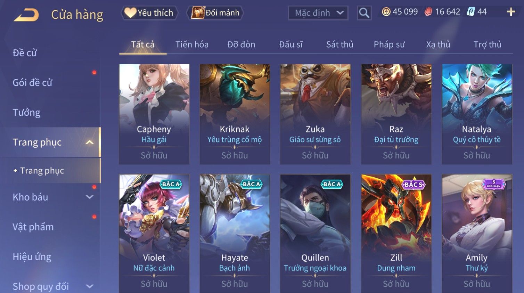The height and width of the screenshot is (293, 524).
Task: Tap the gold coin balance icon
Action: click(386, 12)
